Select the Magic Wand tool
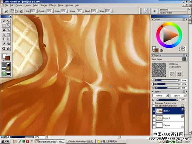 [8, 25]
